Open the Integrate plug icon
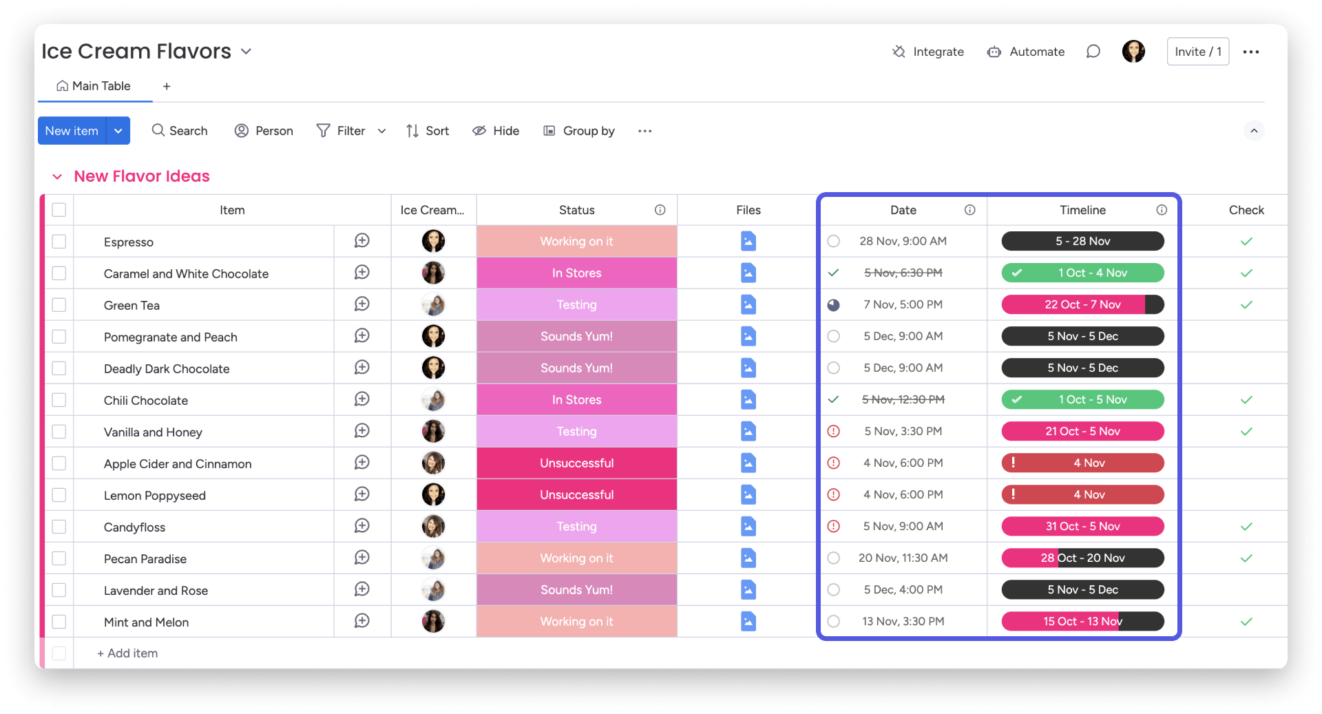The height and width of the screenshot is (714, 1322). click(899, 52)
